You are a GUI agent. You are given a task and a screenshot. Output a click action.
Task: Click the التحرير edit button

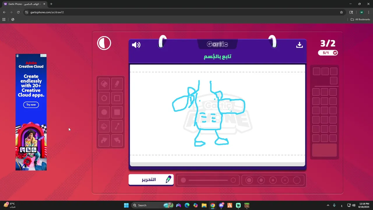(151, 180)
